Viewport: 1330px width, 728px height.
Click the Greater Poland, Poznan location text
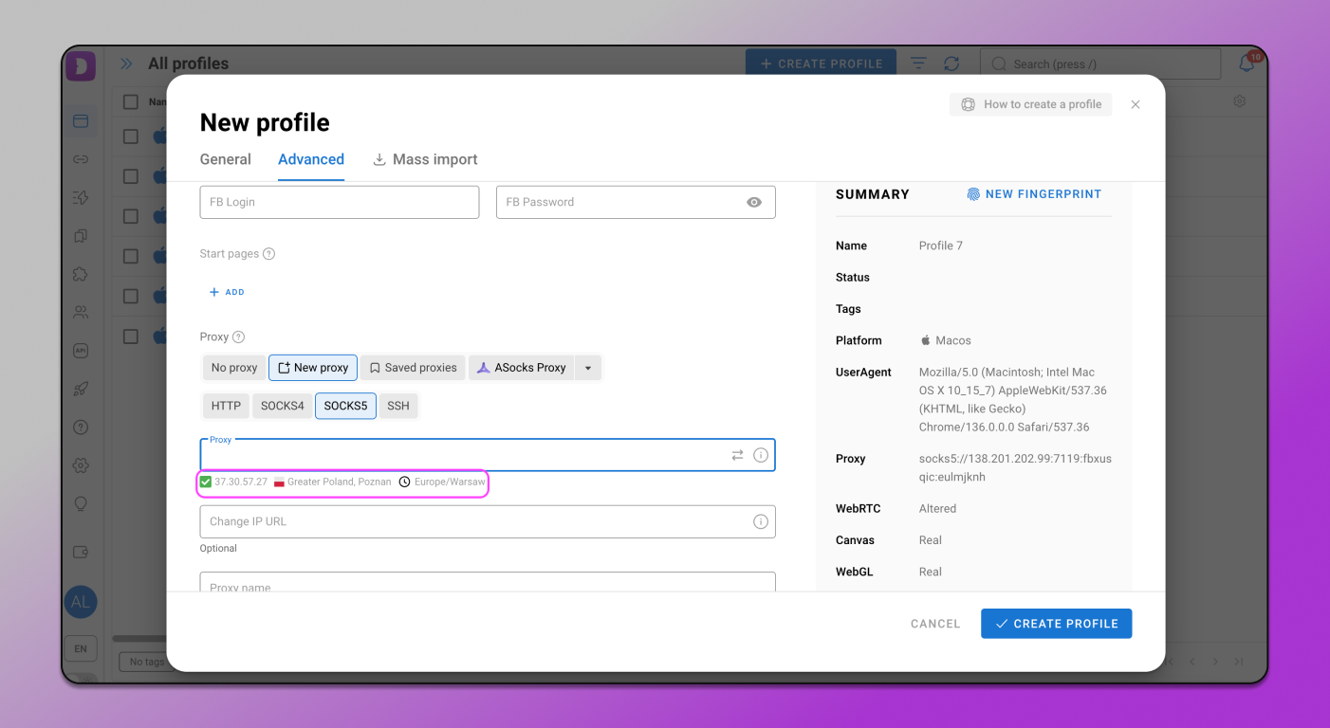340,482
